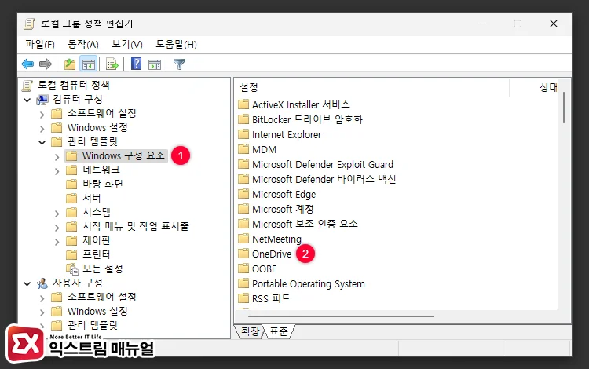Select RSS 피드 entry
589x369 pixels.
coord(271,298)
